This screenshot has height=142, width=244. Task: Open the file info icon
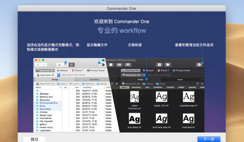click(x=111, y=65)
